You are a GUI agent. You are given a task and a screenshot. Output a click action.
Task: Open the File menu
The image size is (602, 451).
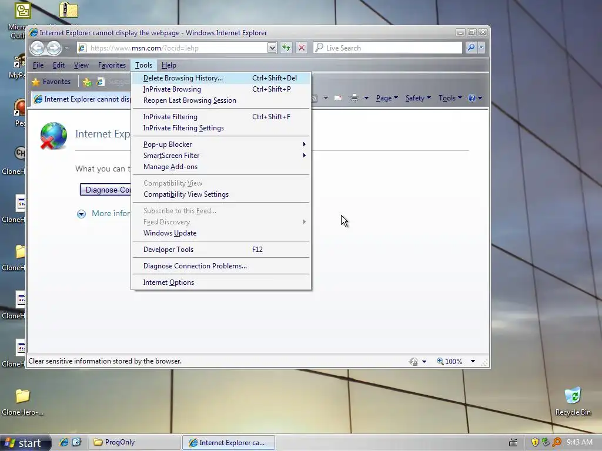(38, 65)
